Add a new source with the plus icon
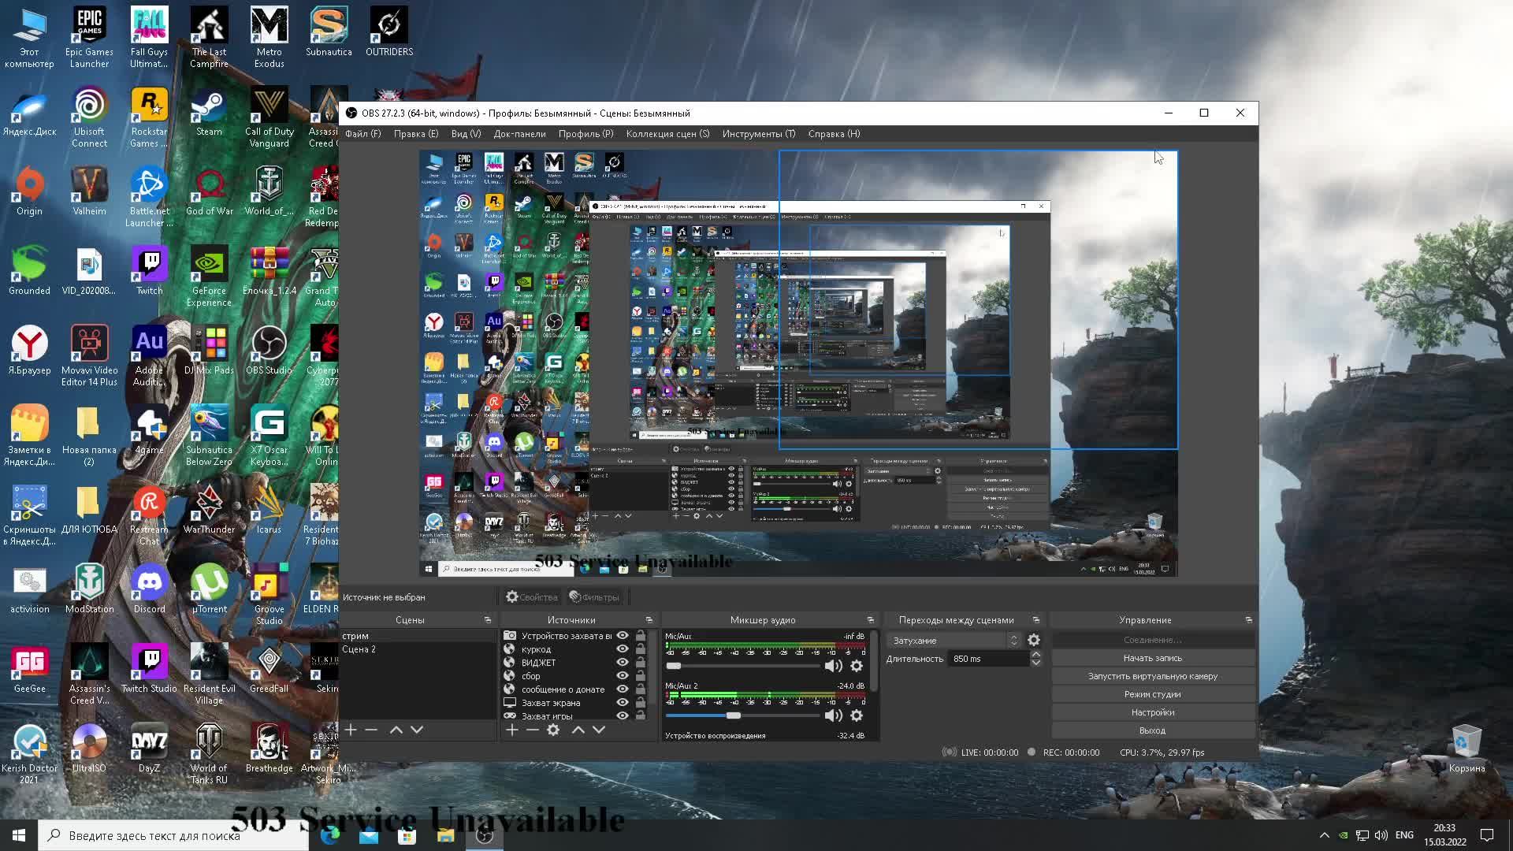Screen dimensions: 1513x851 tap(511, 730)
